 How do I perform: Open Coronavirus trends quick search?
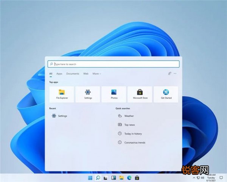pyautogui.click(x=131, y=143)
